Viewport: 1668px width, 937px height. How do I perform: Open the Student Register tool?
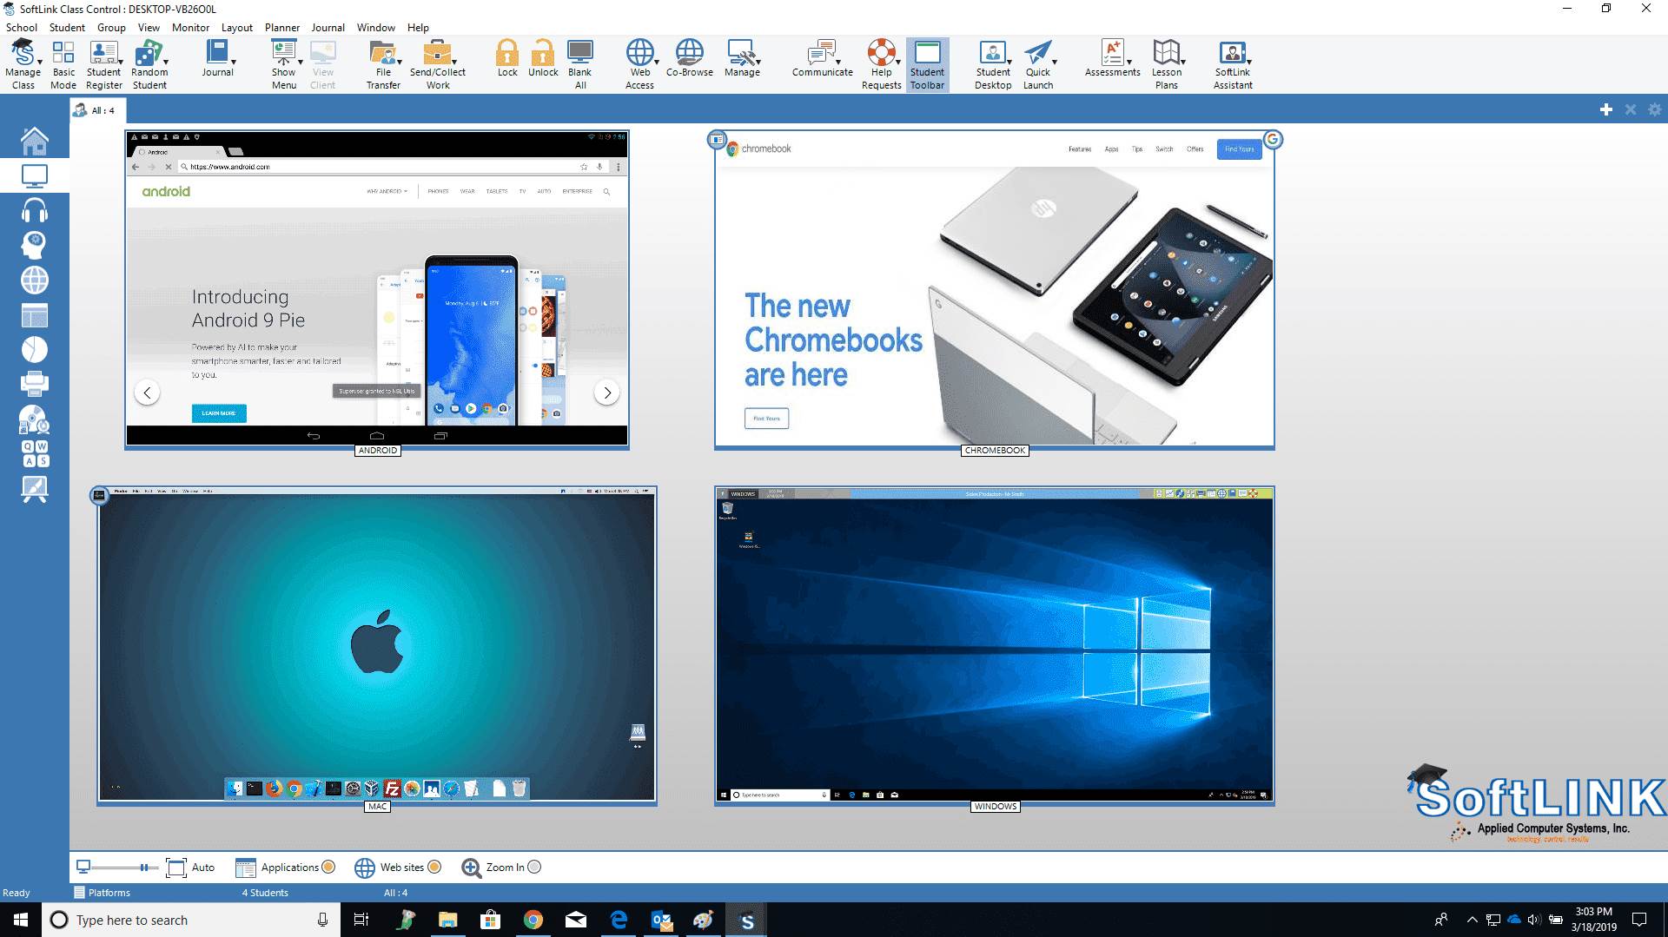click(x=103, y=64)
